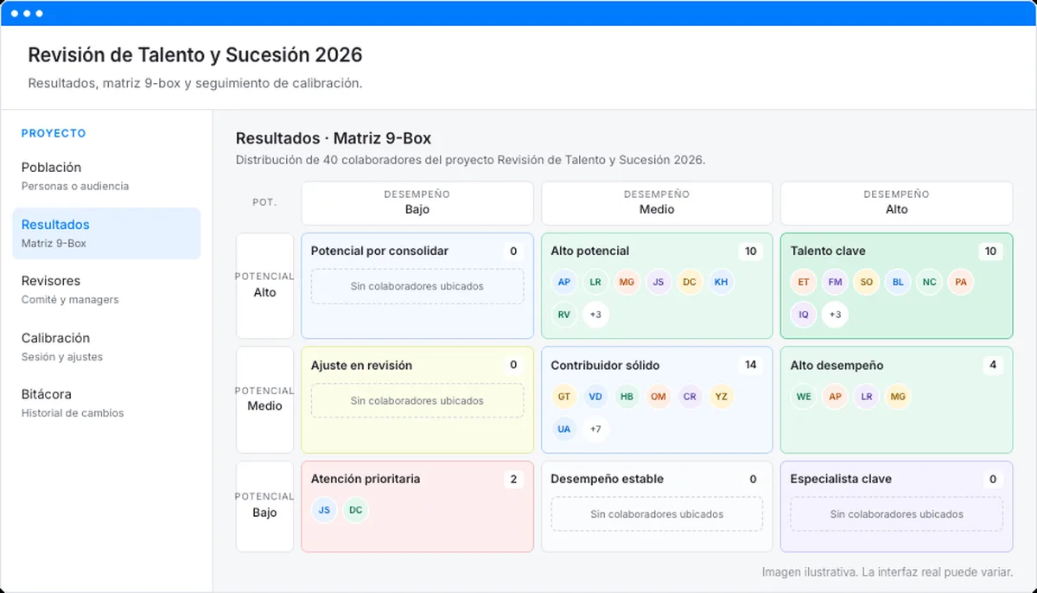1037x593 pixels.
Task: Click the Ajuste en revisión title
Action: pyautogui.click(x=361, y=366)
